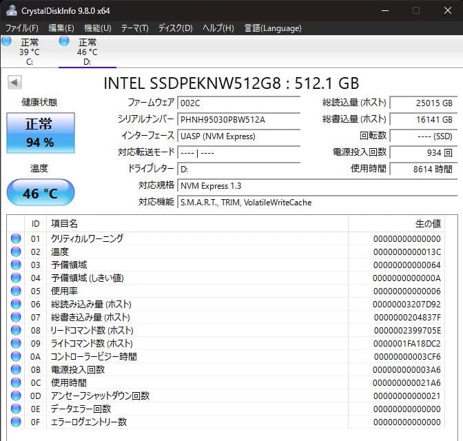Click total host writes value 16141 GB
Image resolution: width=463 pixels, height=441 pixels.
(x=424, y=120)
